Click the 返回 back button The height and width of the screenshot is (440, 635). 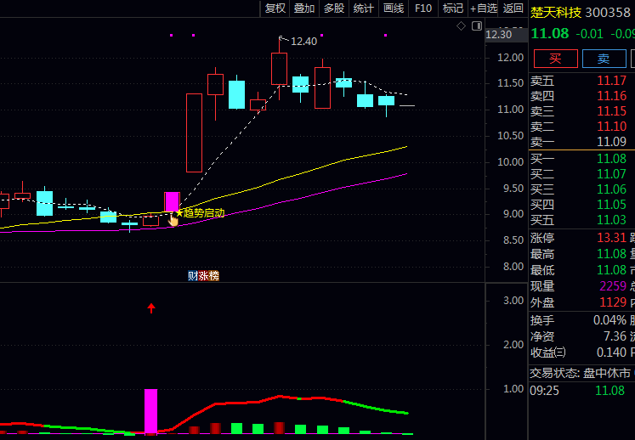(x=513, y=8)
